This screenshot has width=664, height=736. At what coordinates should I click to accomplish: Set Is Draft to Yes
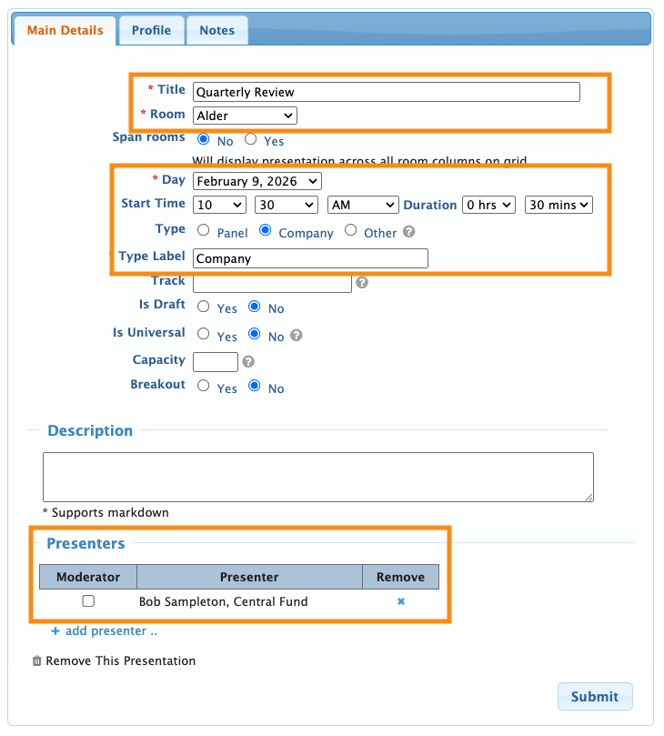click(x=204, y=307)
